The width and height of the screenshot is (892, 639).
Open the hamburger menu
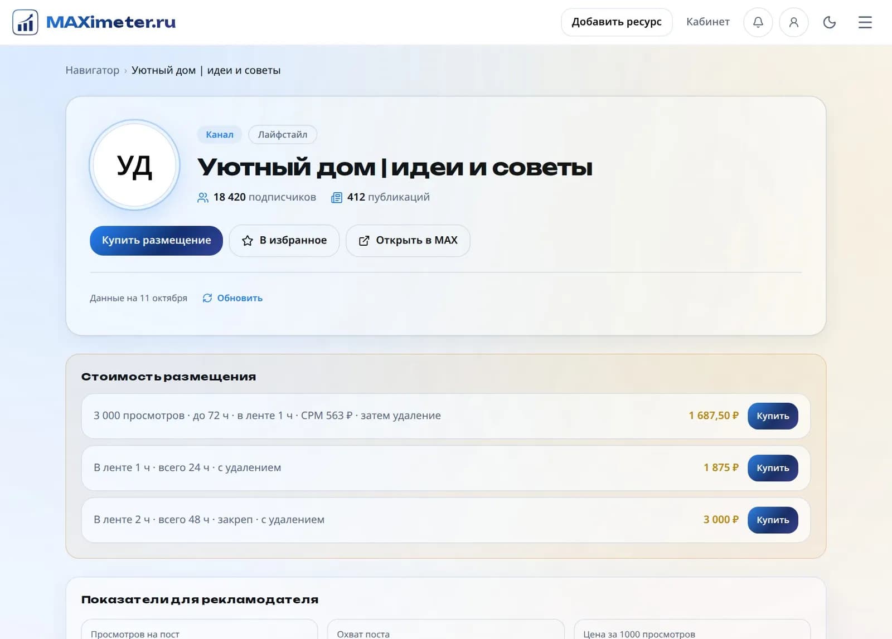[865, 22]
